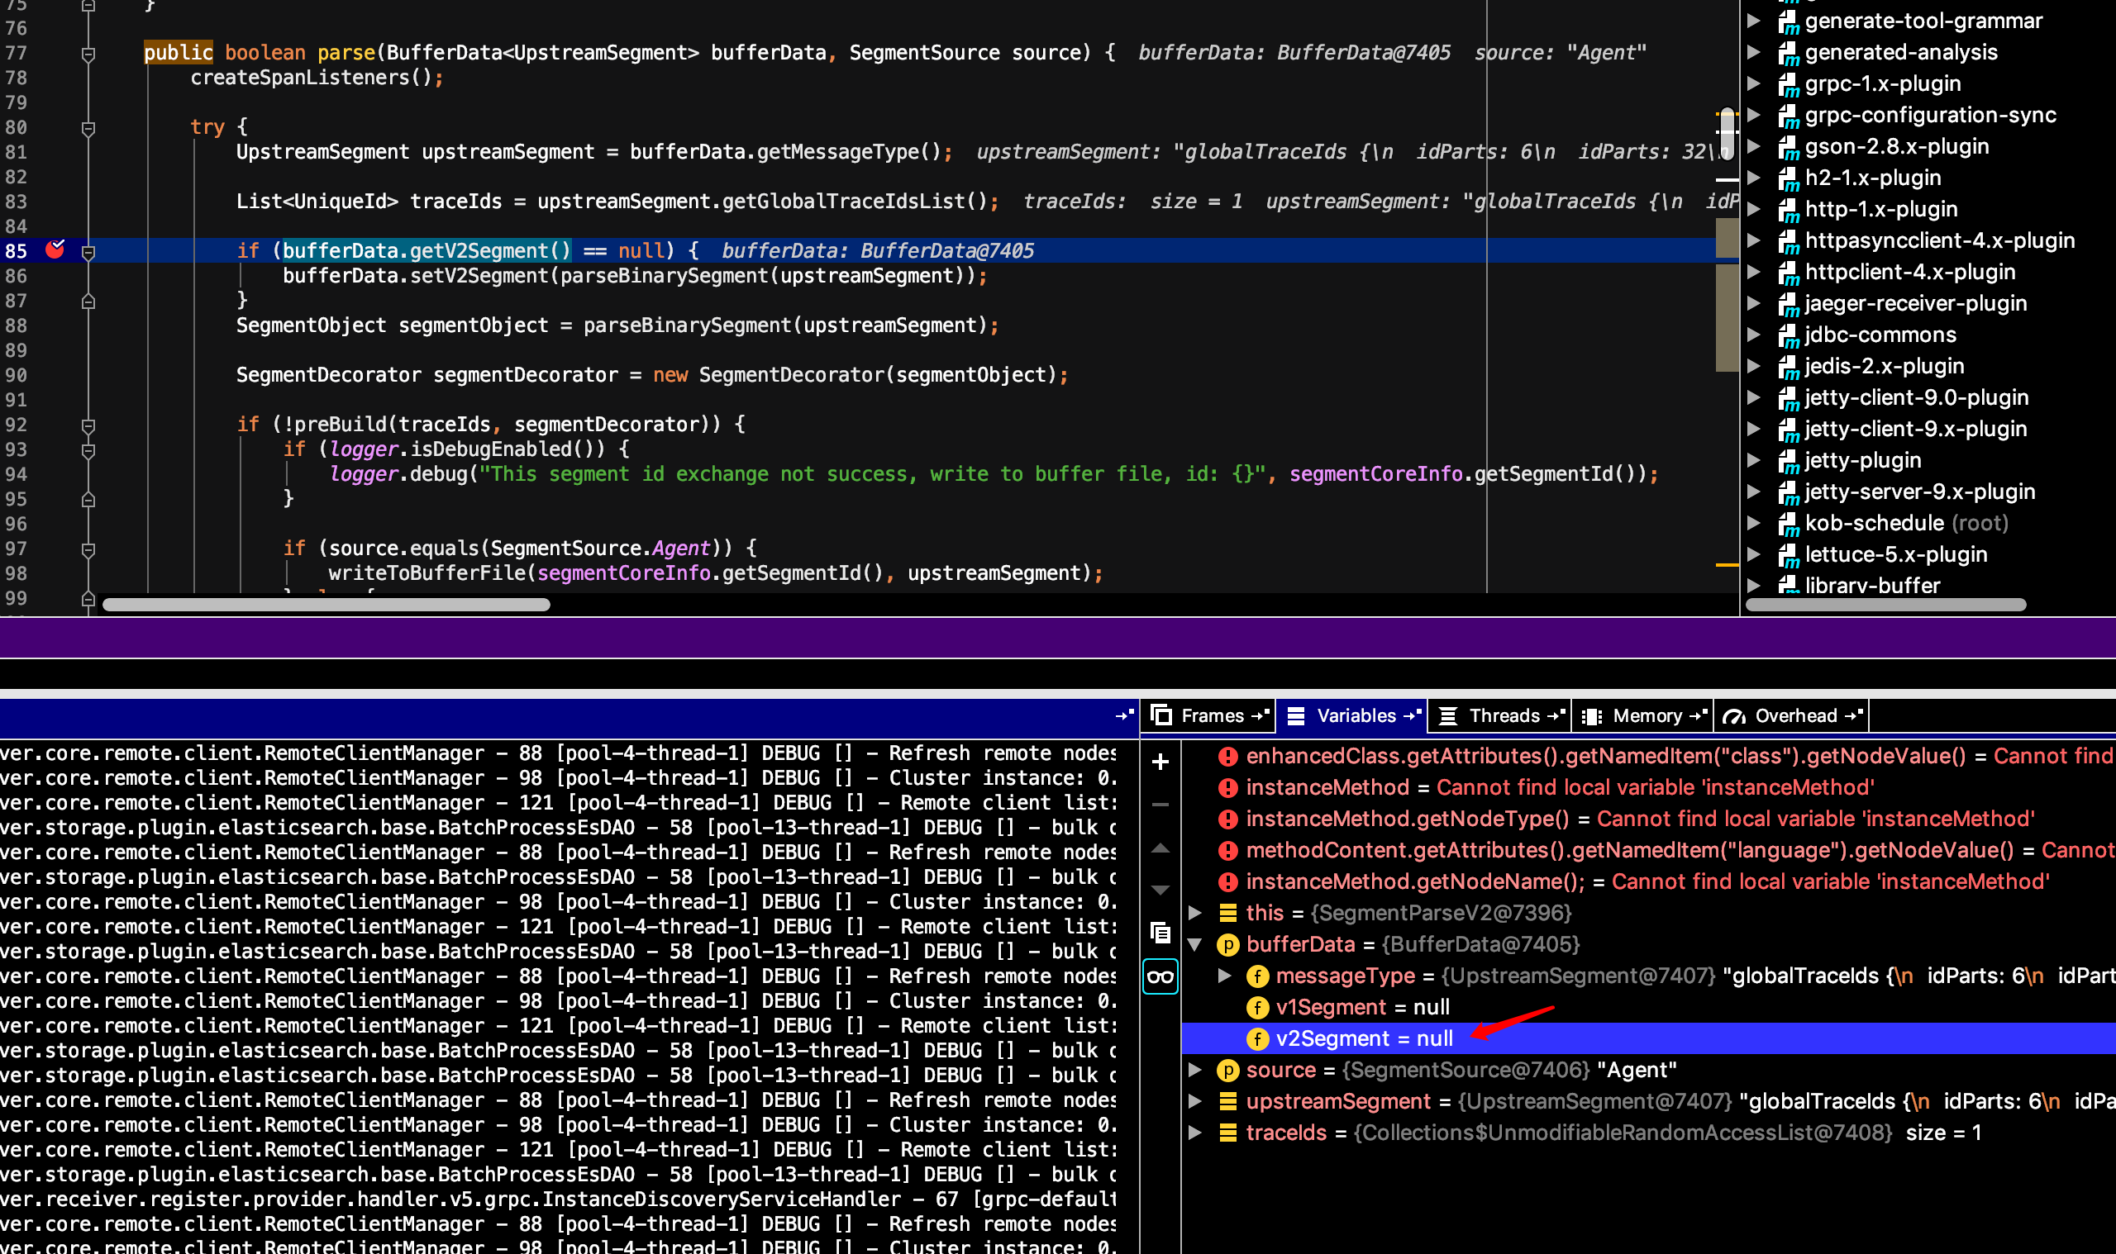Collapse the bufferData variable node
This screenshot has height=1254, width=2116.
click(x=1194, y=945)
